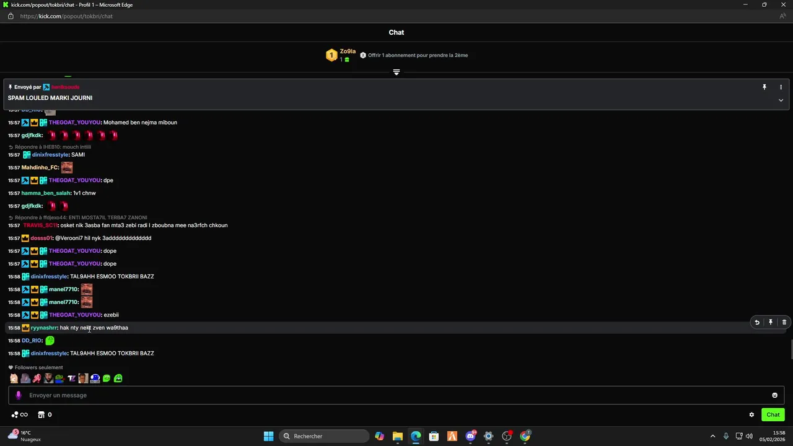Click message text '1v1 chnw'

click(84, 193)
